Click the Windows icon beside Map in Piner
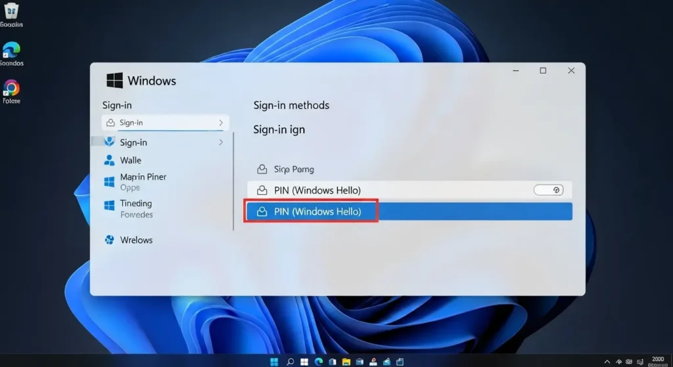 click(110, 182)
